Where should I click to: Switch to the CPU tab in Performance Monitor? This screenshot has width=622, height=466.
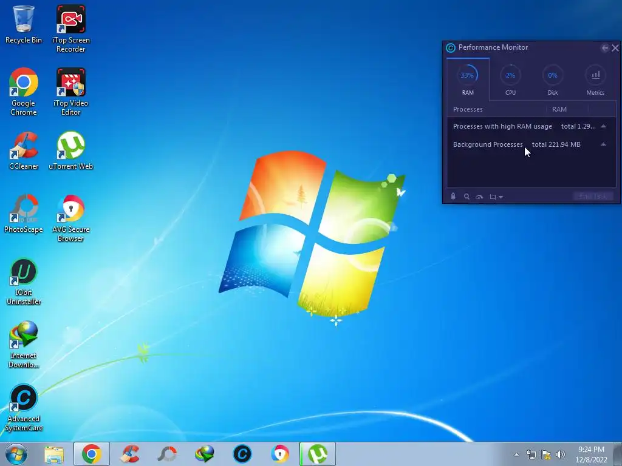pyautogui.click(x=510, y=79)
